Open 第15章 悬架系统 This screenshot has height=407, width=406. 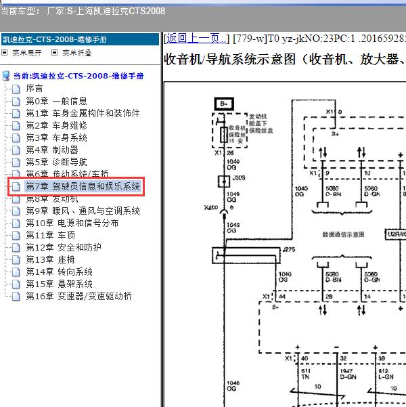tap(59, 284)
